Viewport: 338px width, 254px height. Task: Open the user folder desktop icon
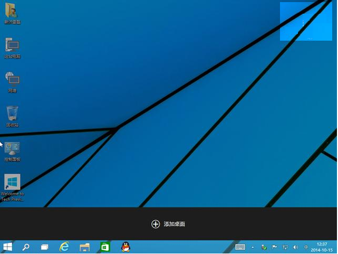click(12, 13)
